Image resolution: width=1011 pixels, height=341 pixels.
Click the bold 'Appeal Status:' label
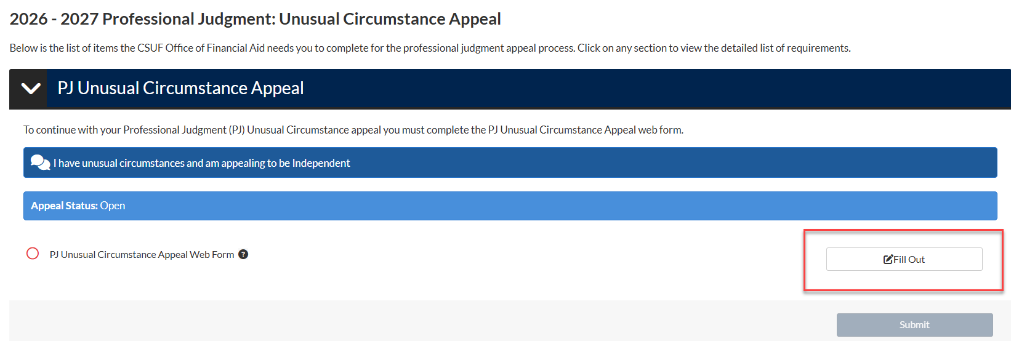pos(64,206)
